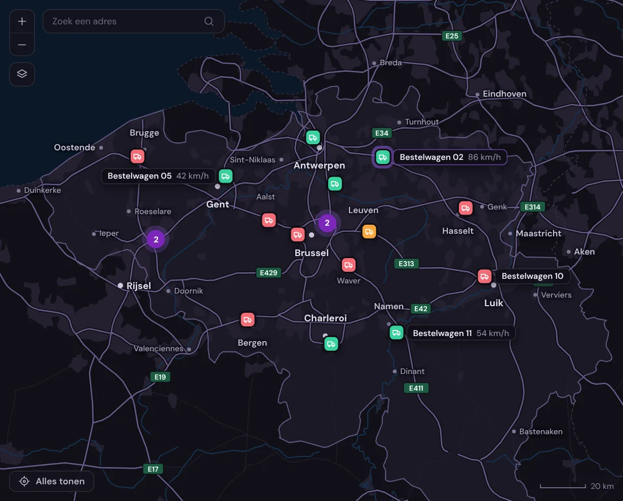This screenshot has width=623, height=501.
Task: Click the Charleroi city label
Action: (325, 318)
